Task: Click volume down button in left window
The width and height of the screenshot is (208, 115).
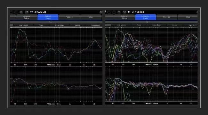Action: [x=12, y=12]
